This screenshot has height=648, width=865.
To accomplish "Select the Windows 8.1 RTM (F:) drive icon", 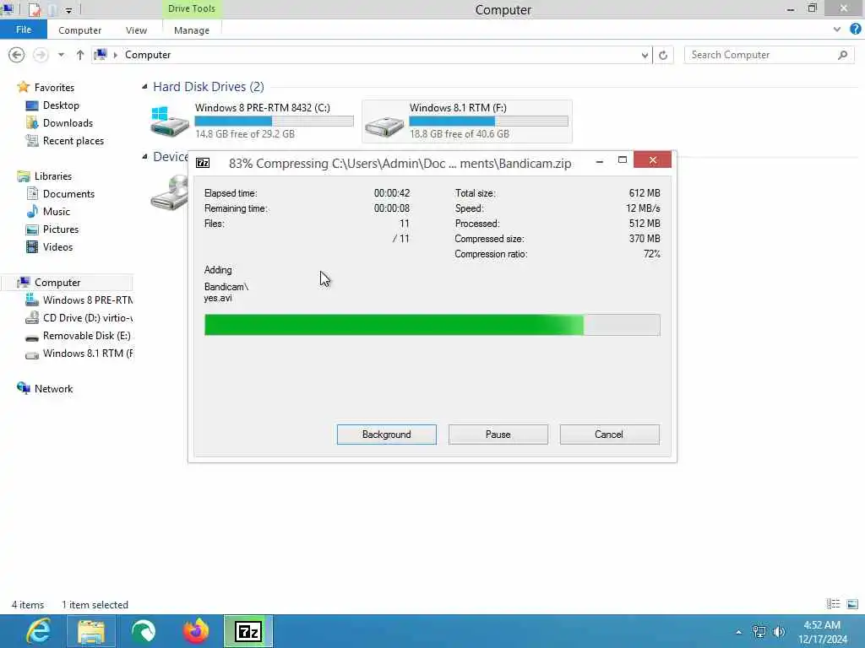I will coord(384,127).
